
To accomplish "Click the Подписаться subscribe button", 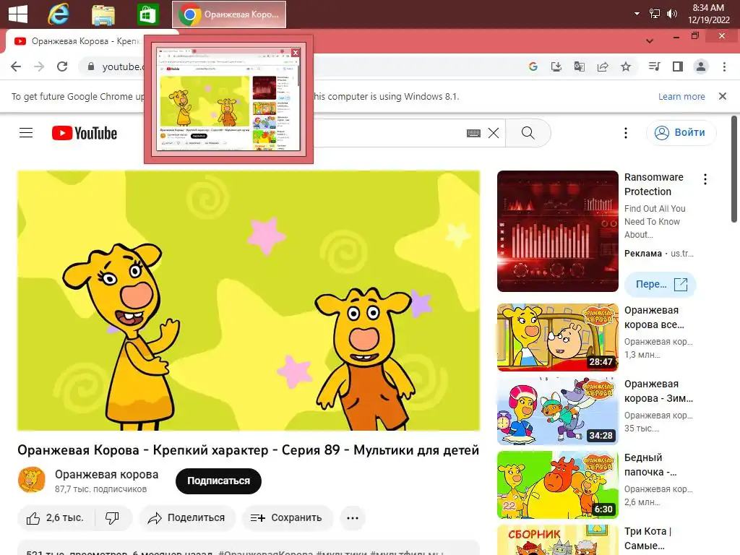I will pos(218,481).
